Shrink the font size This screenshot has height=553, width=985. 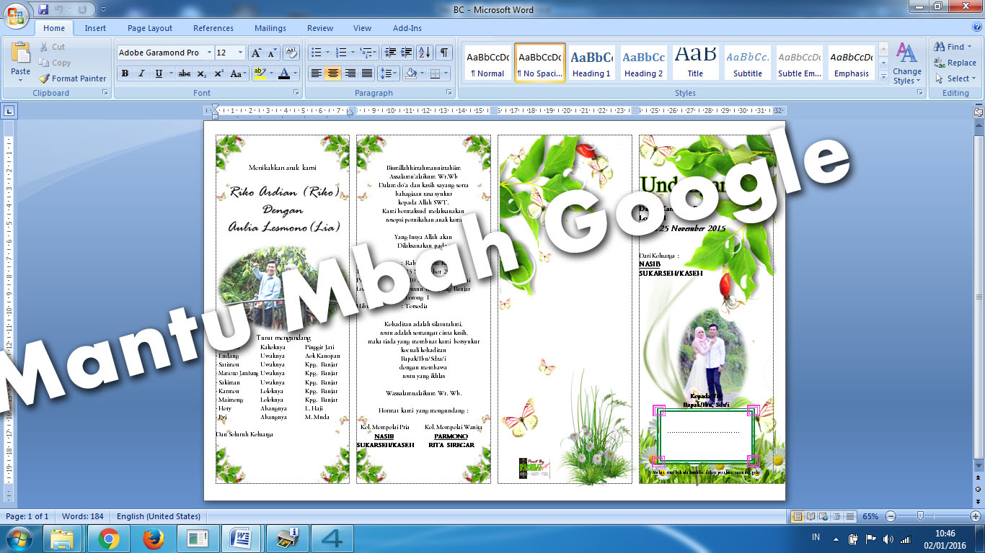coord(272,53)
